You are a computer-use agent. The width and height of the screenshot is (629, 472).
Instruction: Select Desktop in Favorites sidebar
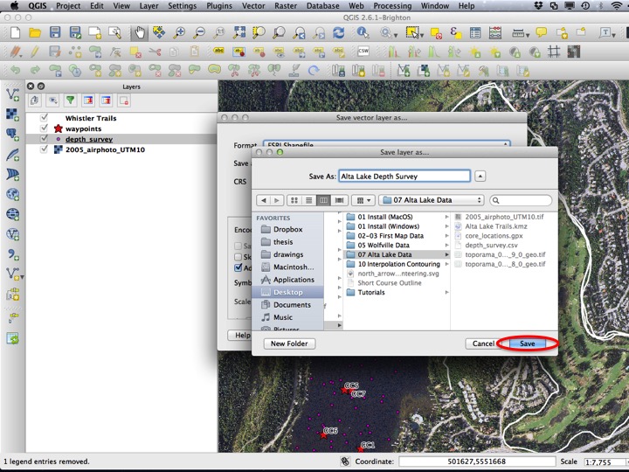287,292
